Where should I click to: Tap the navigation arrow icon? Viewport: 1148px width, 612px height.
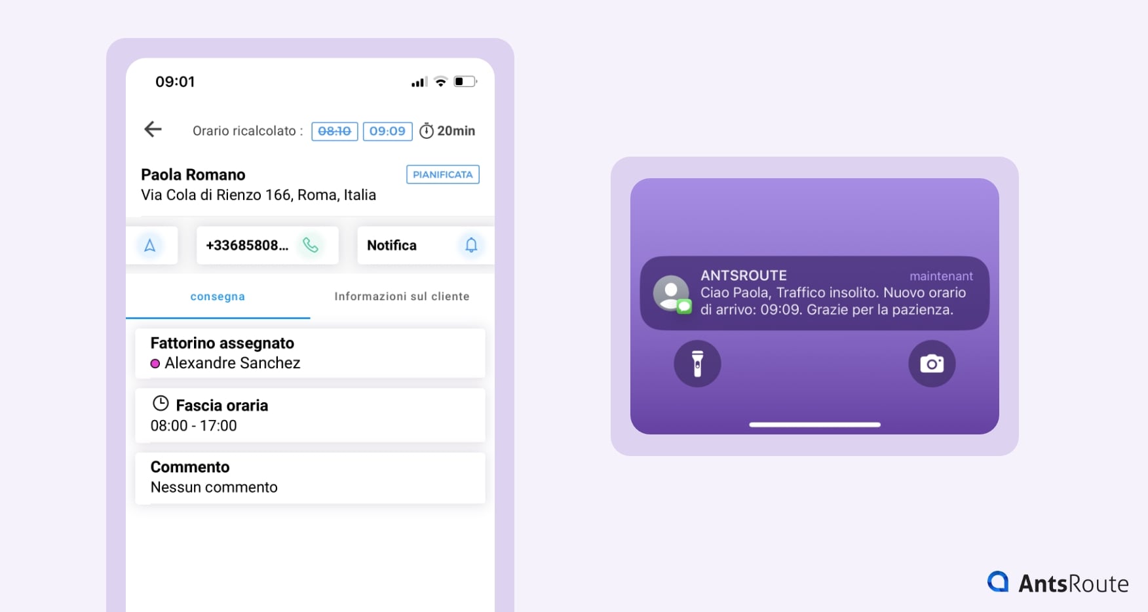(150, 245)
